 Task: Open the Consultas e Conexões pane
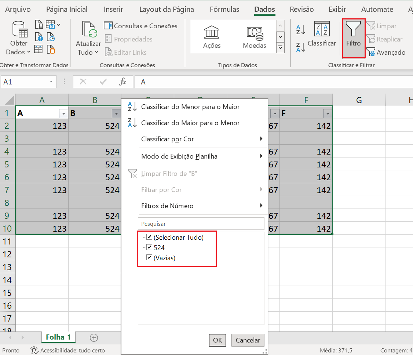[140, 26]
